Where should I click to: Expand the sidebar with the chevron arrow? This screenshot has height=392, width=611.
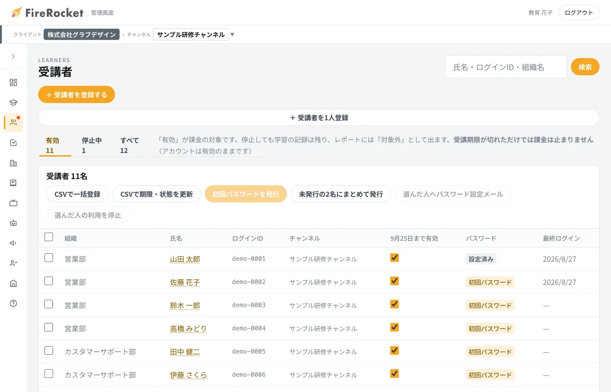point(13,56)
